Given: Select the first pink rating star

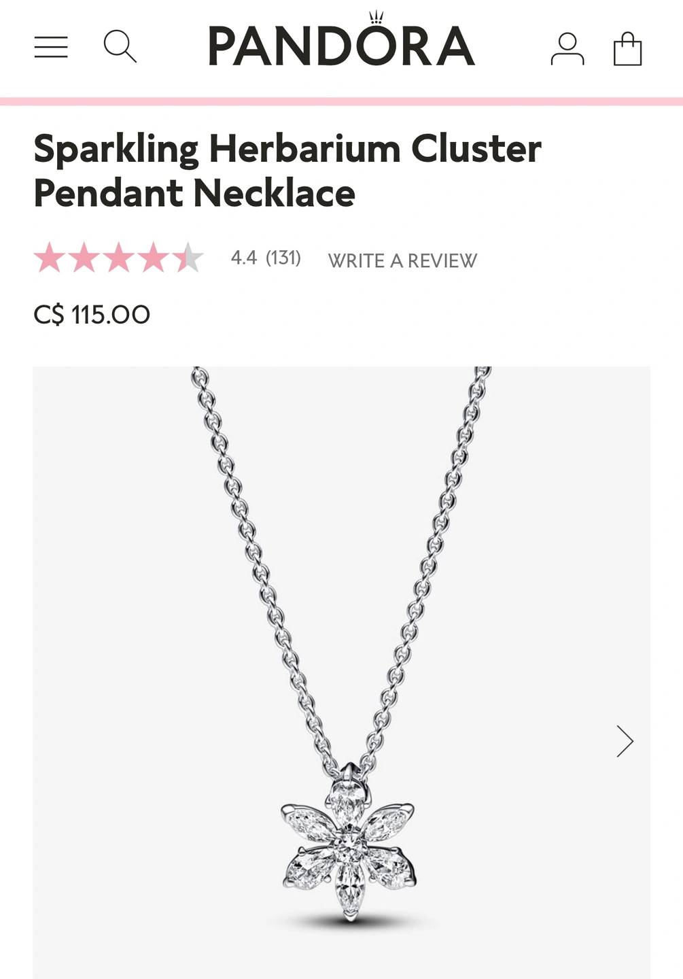Looking at the screenshot, I should [x=50, y=258].
